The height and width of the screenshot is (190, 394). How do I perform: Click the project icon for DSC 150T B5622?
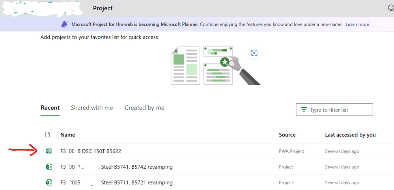(x=49, y=151)
